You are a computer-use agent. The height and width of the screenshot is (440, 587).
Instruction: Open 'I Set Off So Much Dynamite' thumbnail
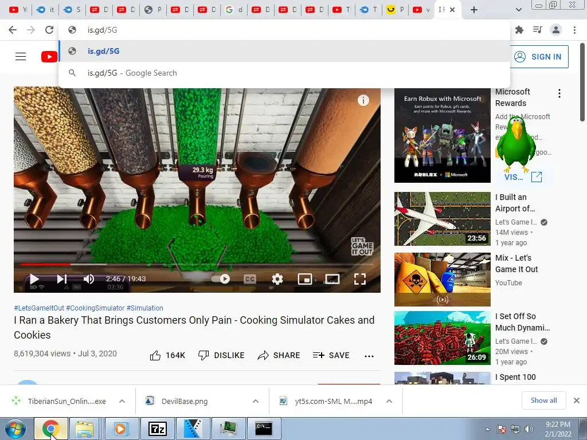click(x=442, y=338)
